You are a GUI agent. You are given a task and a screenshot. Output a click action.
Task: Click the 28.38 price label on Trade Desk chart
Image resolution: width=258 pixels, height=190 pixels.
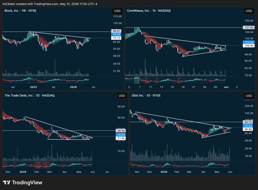click(121, 131)
